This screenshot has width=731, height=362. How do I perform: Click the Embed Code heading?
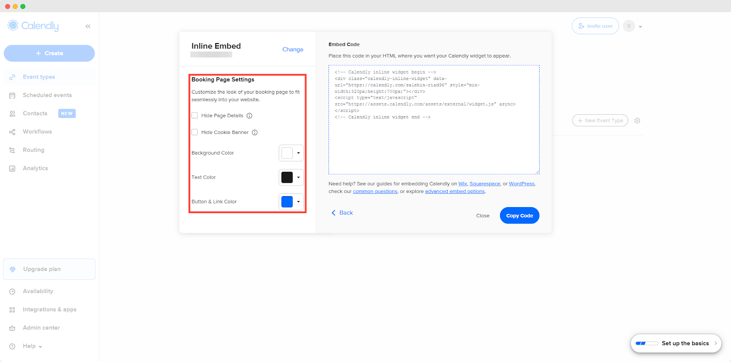coord(344,44)
